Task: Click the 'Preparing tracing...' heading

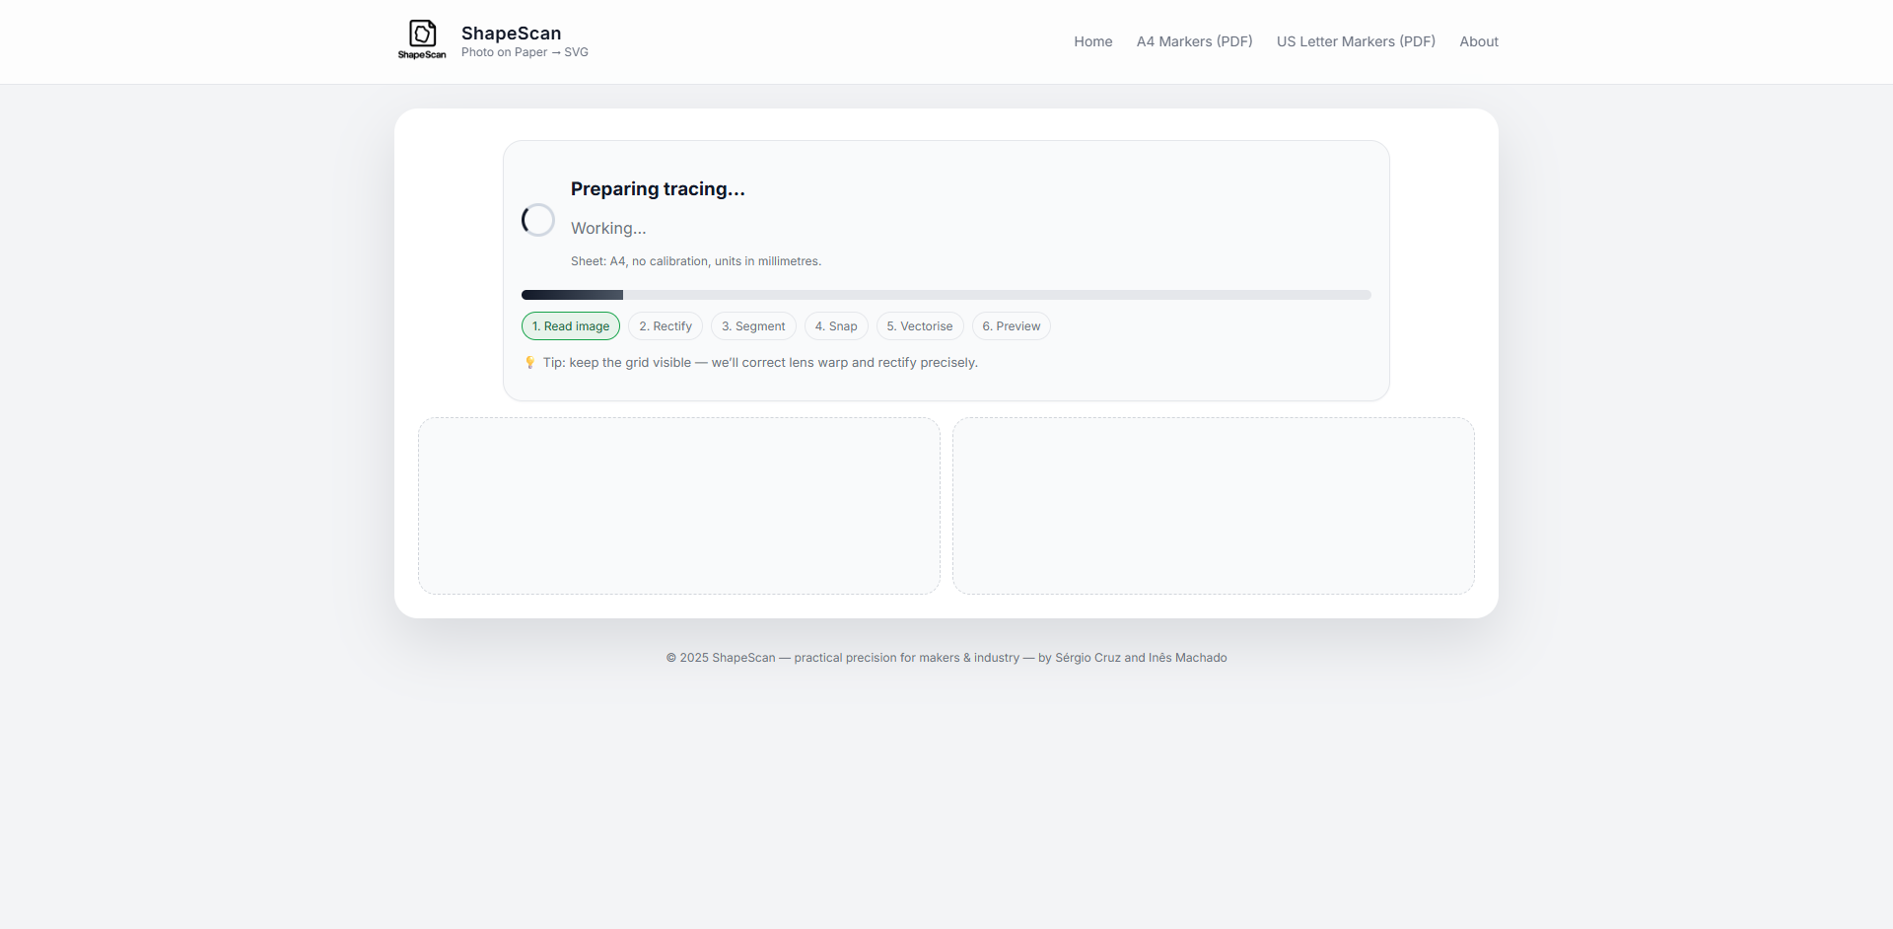Action: (658, 189)
